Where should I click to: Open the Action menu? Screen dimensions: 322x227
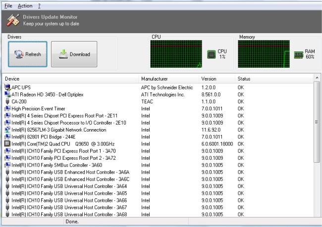[25, 6]
